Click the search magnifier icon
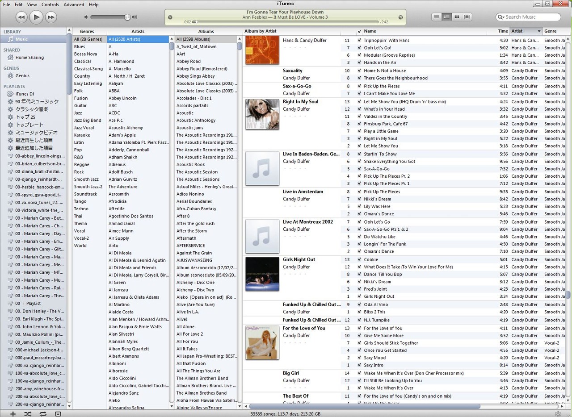The image size is (572, 417). (501, 17)
